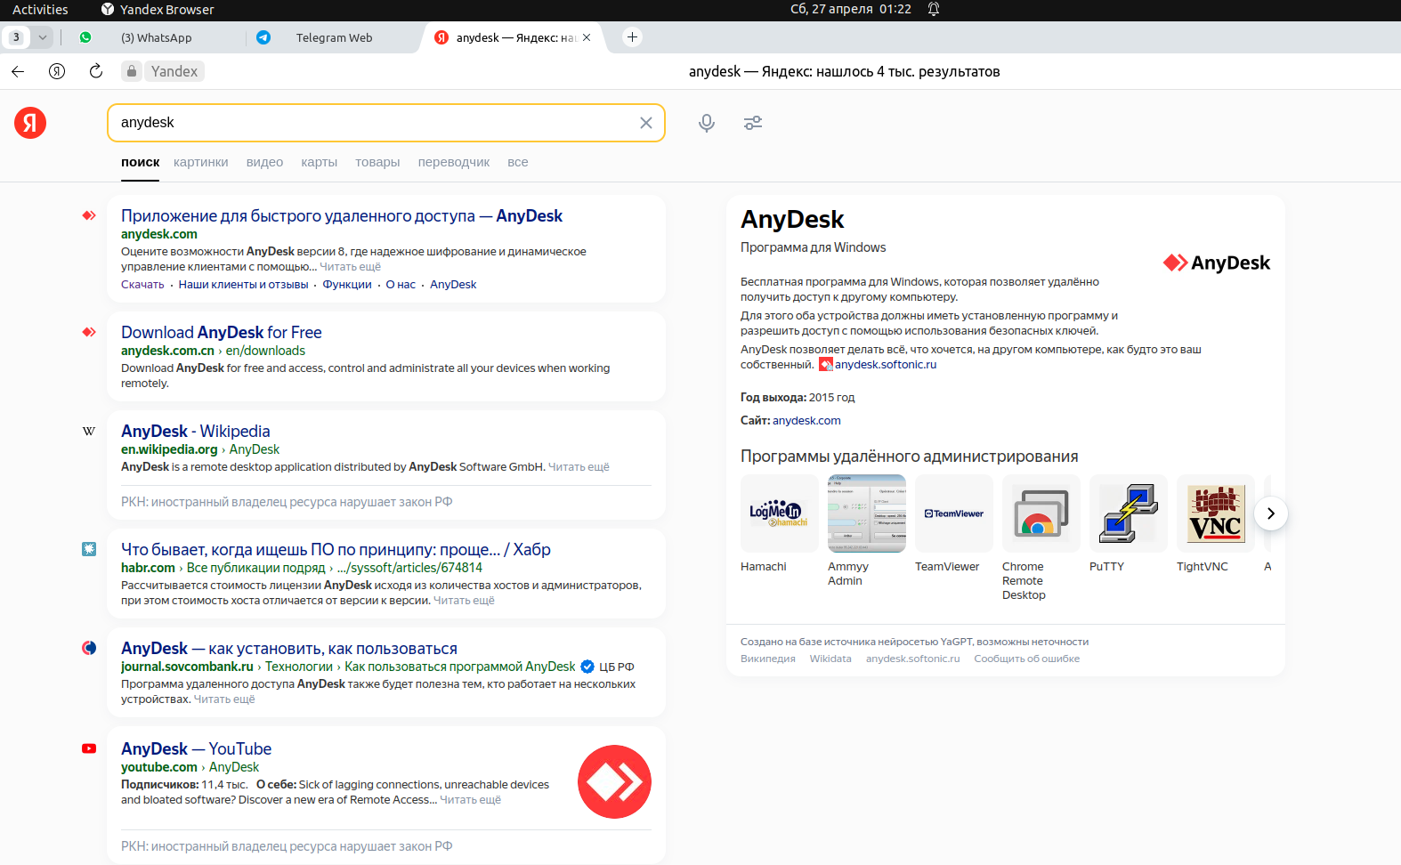1401x865 pixels.
Task: Click Наши клиенты и отзывы sitelink
Action: point(243,285)
